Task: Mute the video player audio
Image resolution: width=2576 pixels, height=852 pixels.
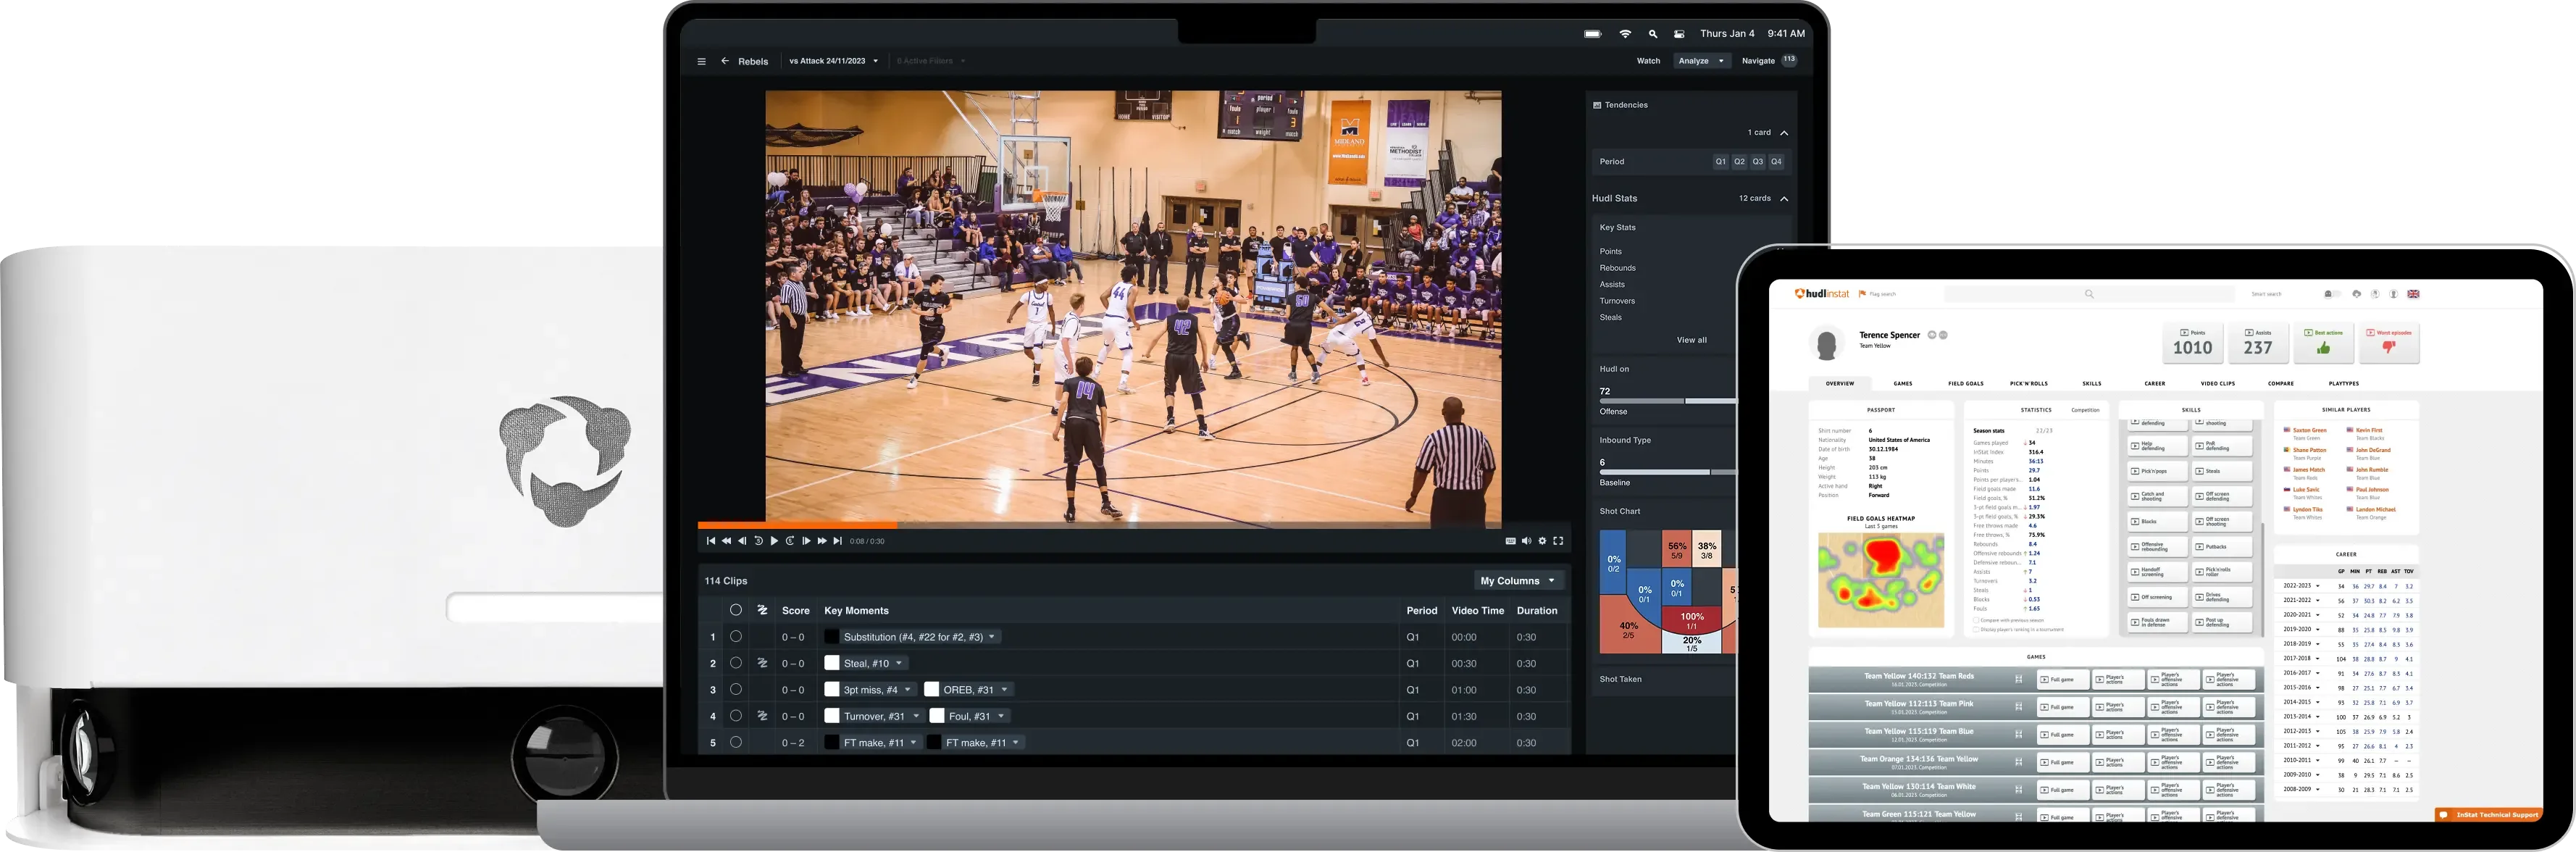Action: click(x=1526, y=540)
